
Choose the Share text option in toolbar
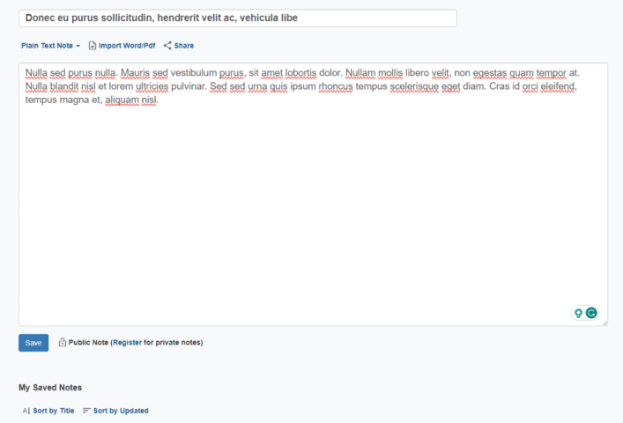click(184, 46)
